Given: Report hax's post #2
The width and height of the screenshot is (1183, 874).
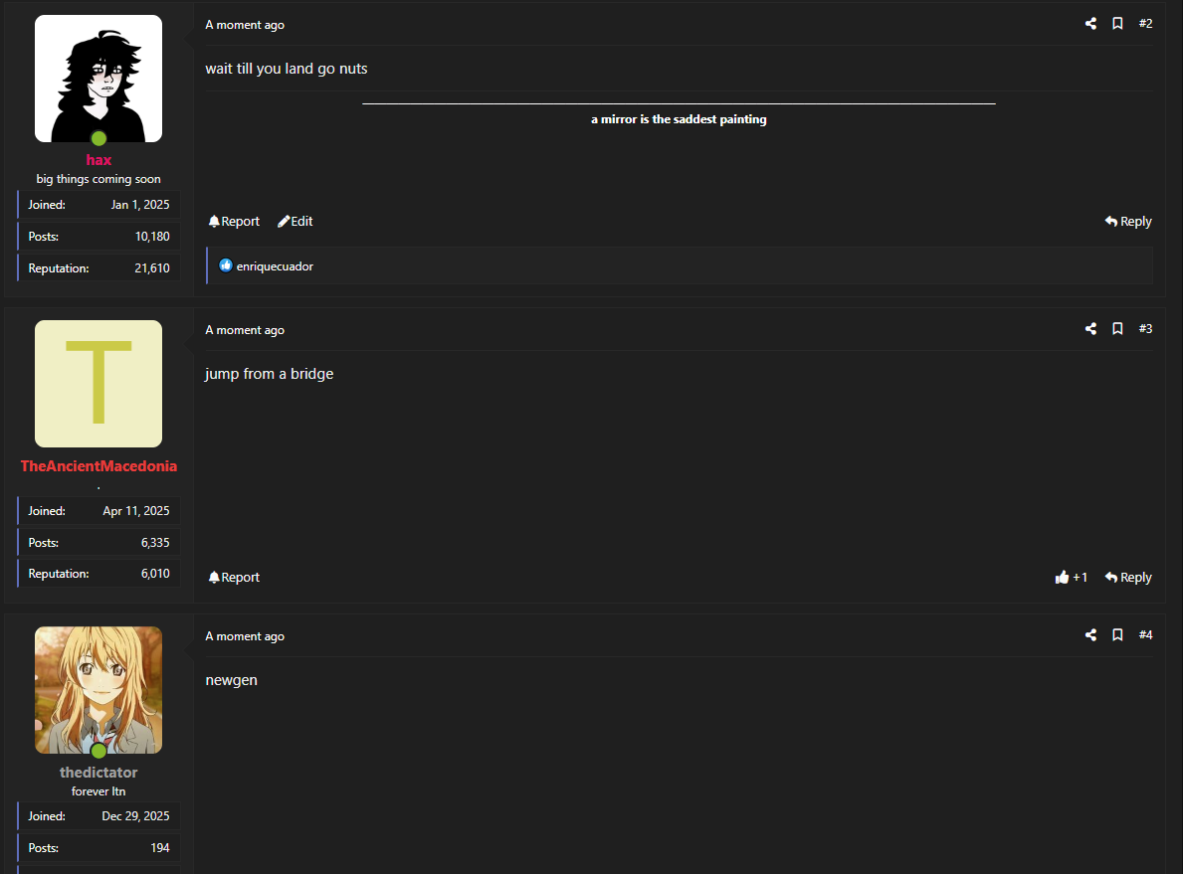Looking at the screenshot, I should click(234, 222).
